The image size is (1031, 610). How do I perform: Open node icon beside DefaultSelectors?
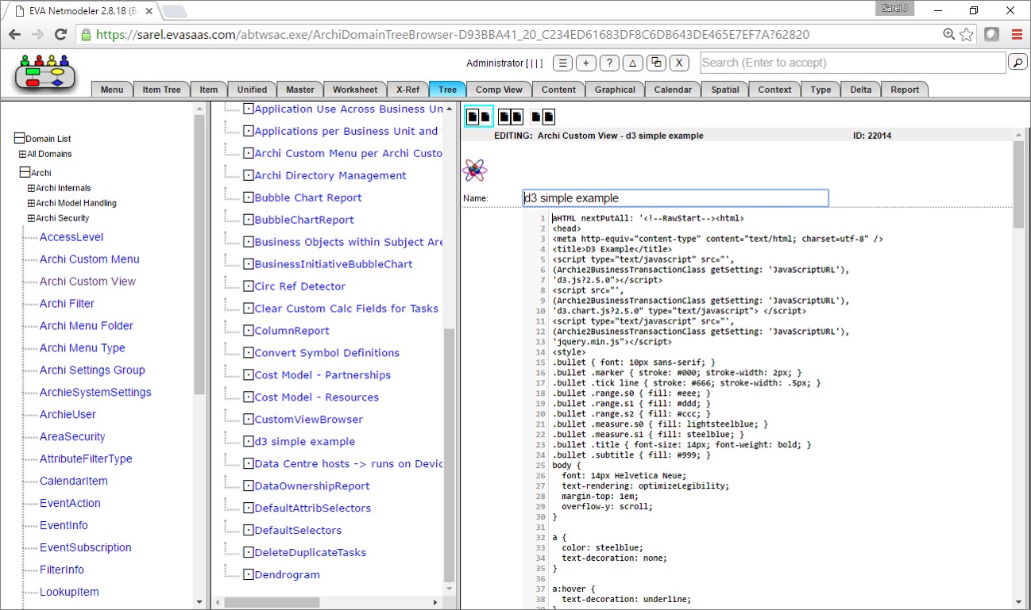pos(248,531)
